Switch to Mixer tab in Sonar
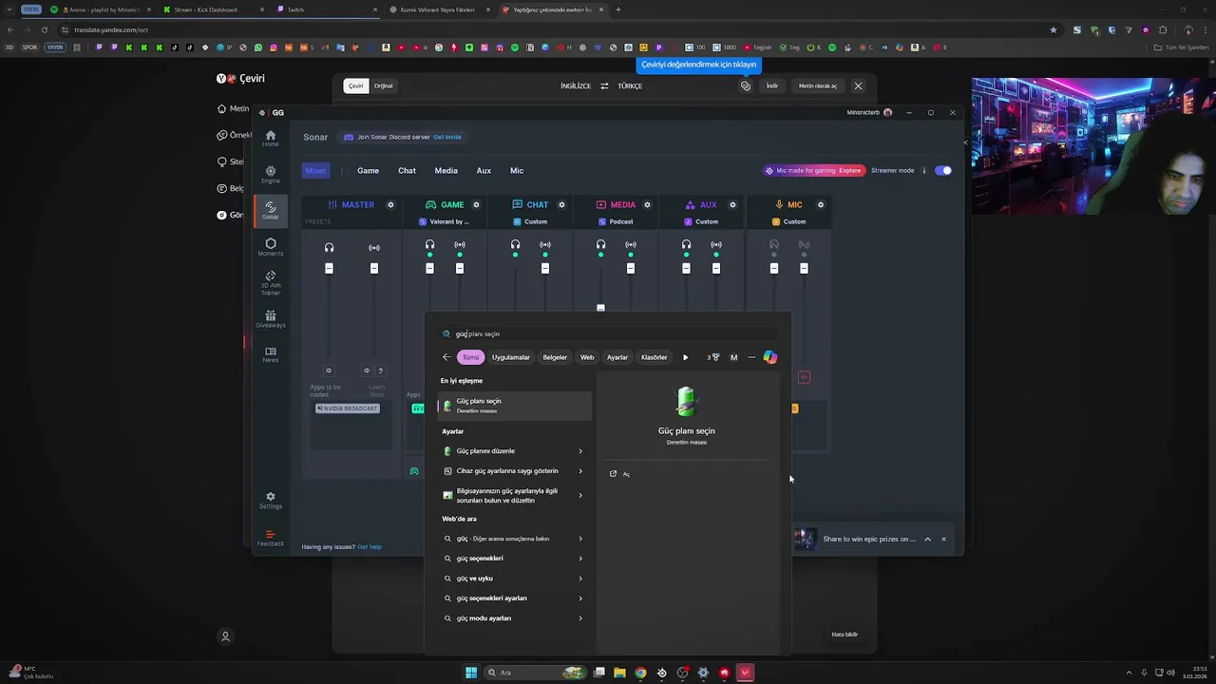The width and height of the screenshot is (1216, 684). pyautogui.click(x=315, y=171)
